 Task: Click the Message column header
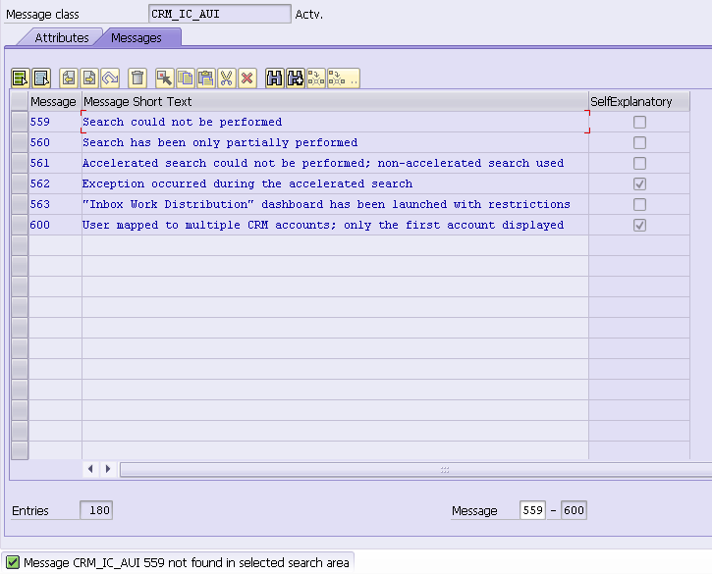(x=55, y=101)
